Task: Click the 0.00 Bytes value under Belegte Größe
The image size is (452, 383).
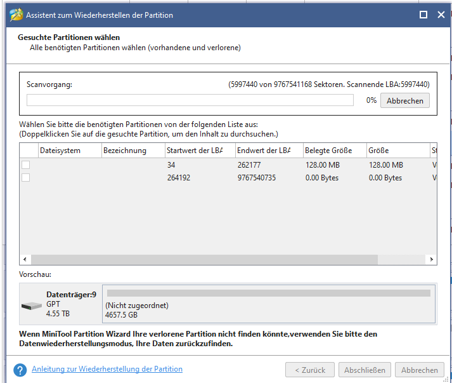Action: [321, 178]
